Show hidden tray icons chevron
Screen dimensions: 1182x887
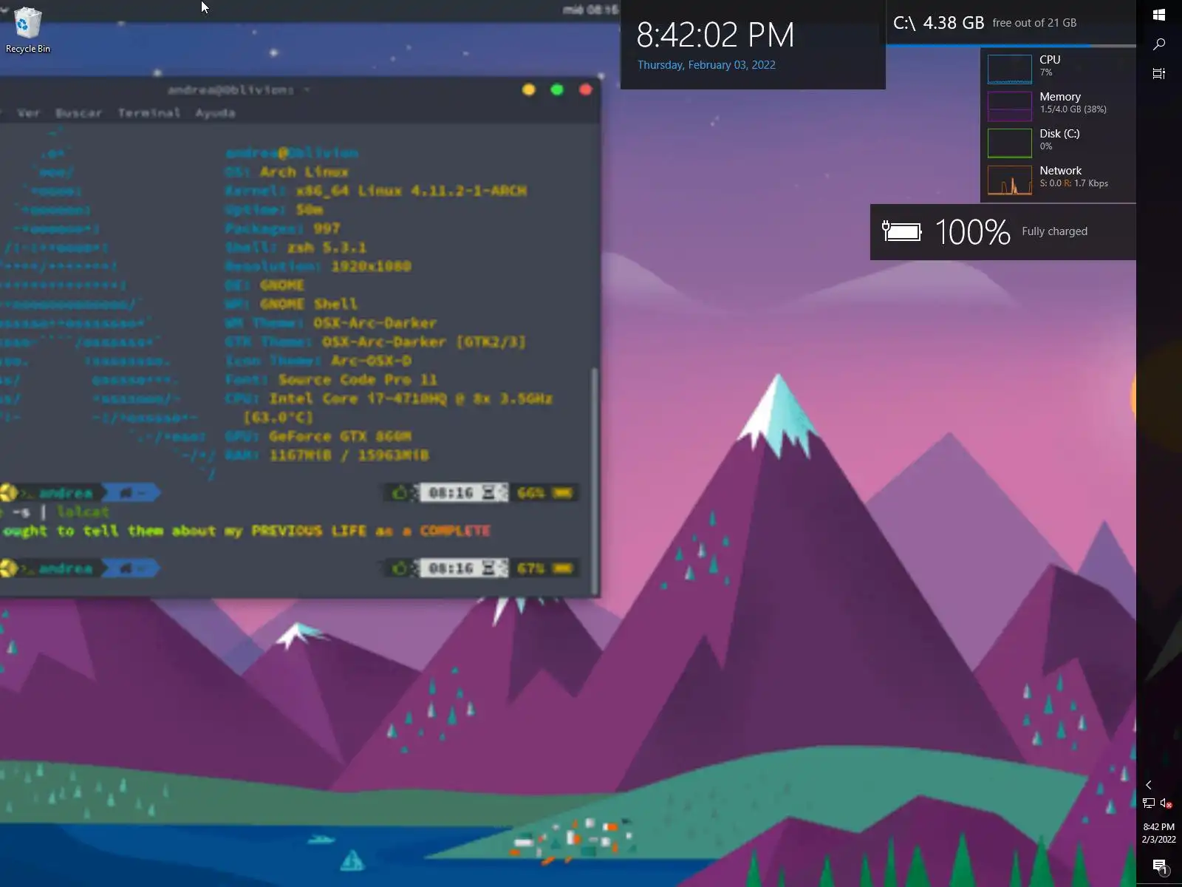(x=1149, y=785)
